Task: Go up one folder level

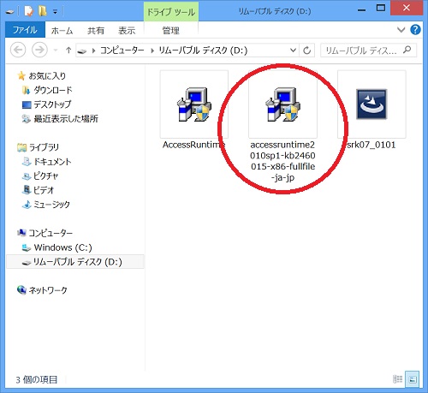Action: [x=68, y=51]
